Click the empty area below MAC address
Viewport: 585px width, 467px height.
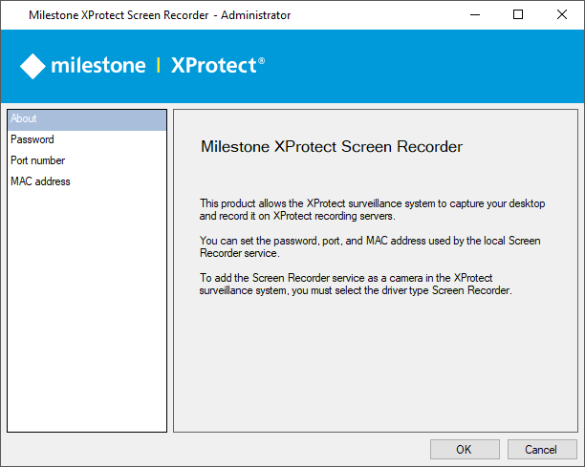pos(86,306)
